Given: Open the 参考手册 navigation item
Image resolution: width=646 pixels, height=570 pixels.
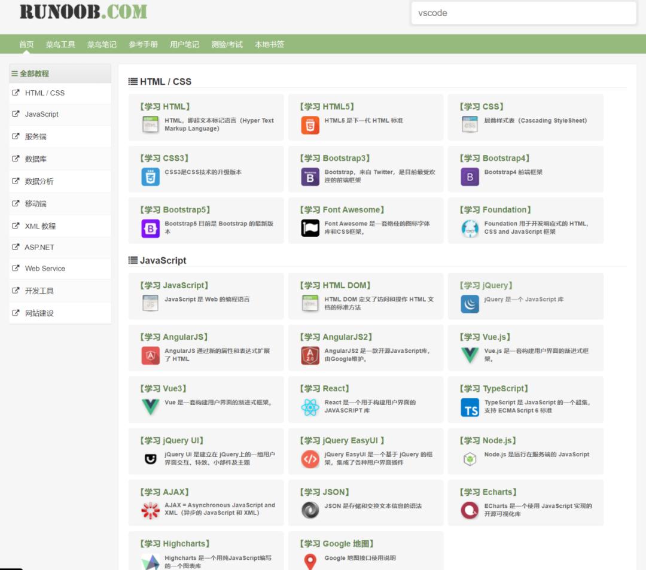Looking at the screenshot, I should (x=144, y=44).
